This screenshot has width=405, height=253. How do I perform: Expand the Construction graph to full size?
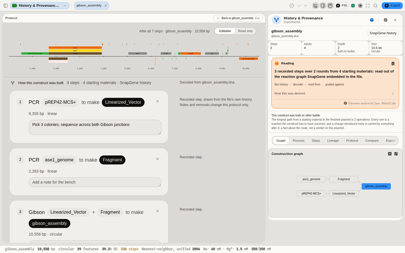click(x=396, y=154)
